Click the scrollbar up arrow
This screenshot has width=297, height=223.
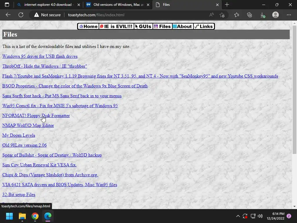coord(294,23)
